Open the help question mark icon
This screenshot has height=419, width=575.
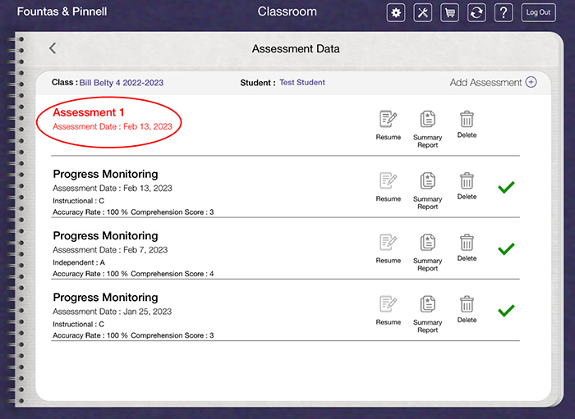coord(504,12)
